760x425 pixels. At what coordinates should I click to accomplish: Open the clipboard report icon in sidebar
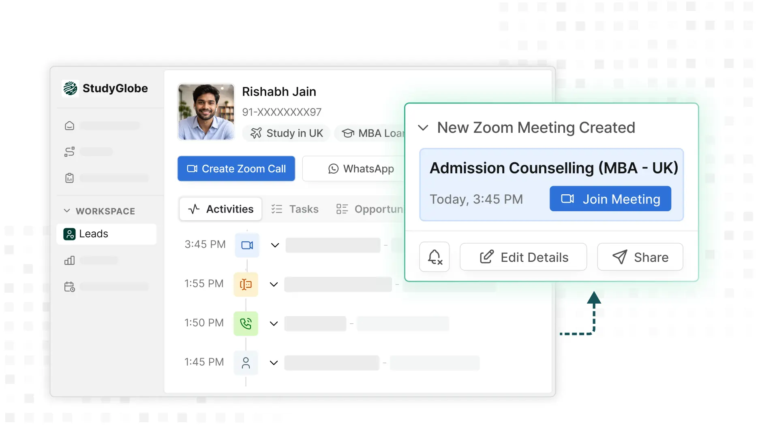click(70, 178)
